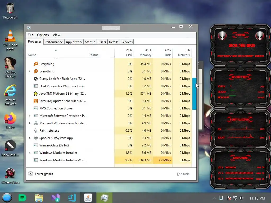Click the Java Platform SE binary star icon
Screen dimensions: 271x203
click(x=36, y=94)
